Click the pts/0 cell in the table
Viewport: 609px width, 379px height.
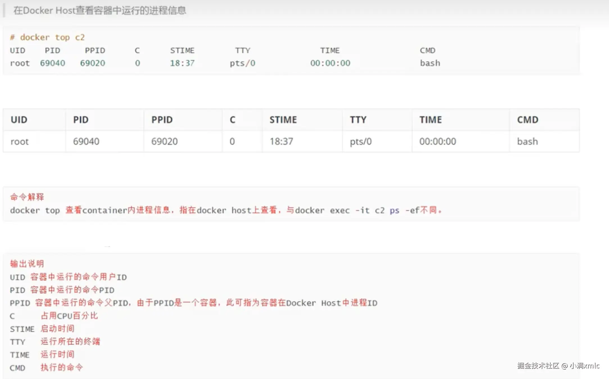pos(361,141)
